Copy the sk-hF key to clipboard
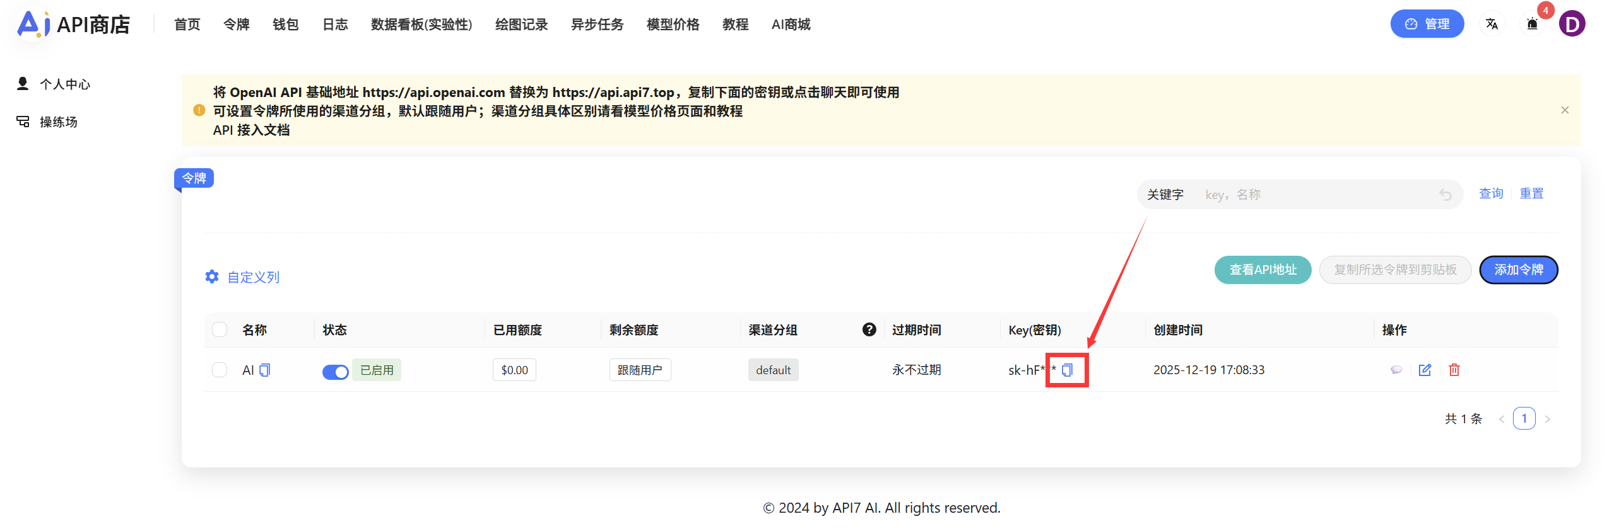This screenshot has width=1607, height=531. pyautogui.click(x=1067, y=370)
